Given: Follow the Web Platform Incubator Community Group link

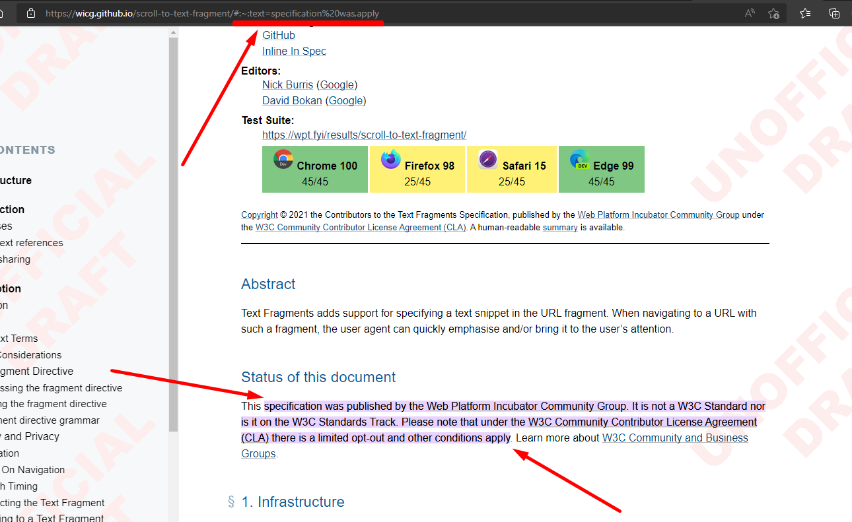Looking at the screenshot, I should click(x=658, y=214).
